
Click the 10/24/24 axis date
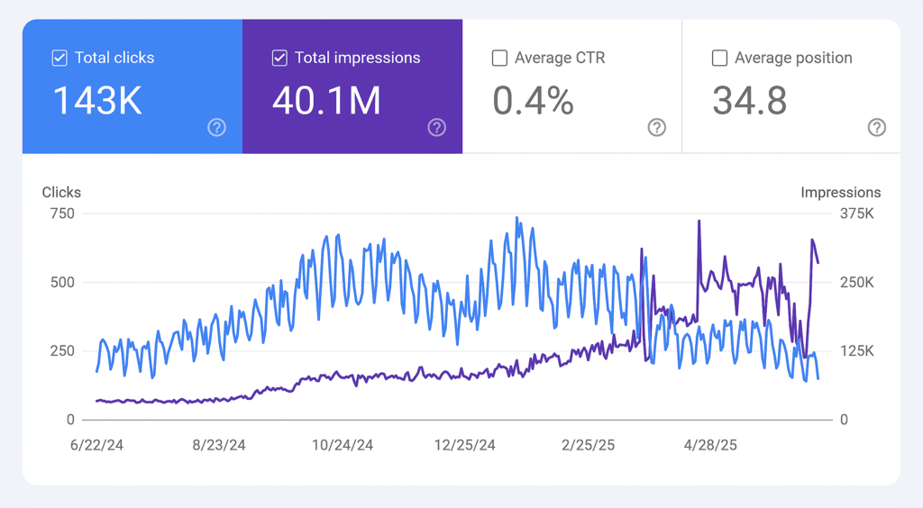click(x=343, y=445)
